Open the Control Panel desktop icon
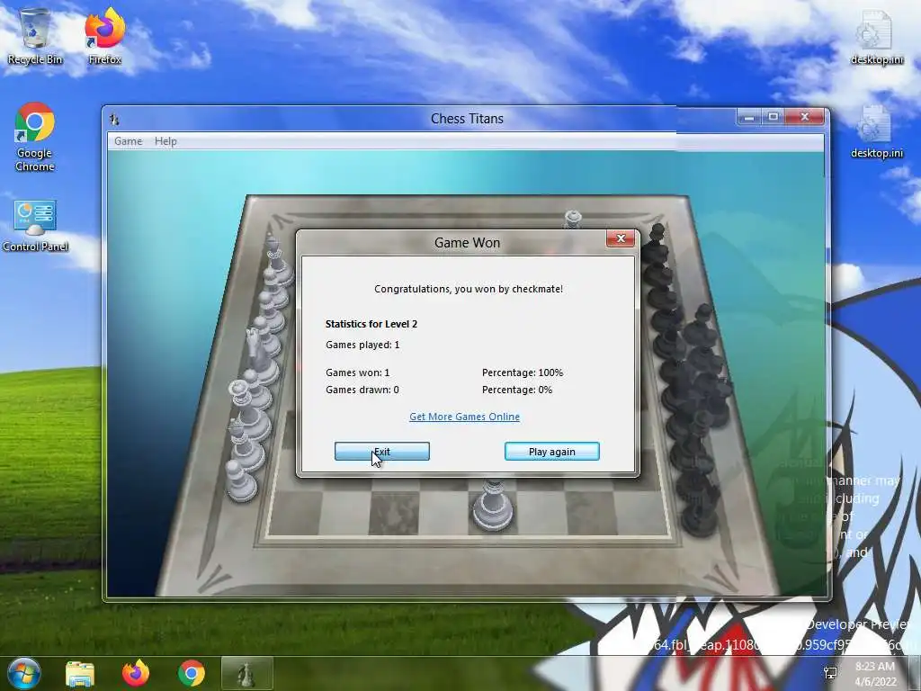The width and height of the screenshot is (921, 691). click(x=35, y=226)
